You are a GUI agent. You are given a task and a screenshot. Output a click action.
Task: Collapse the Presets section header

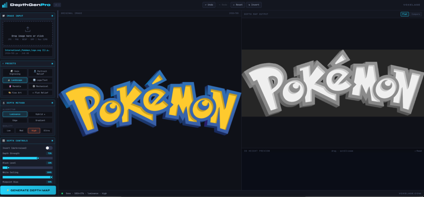pos(28,64)
